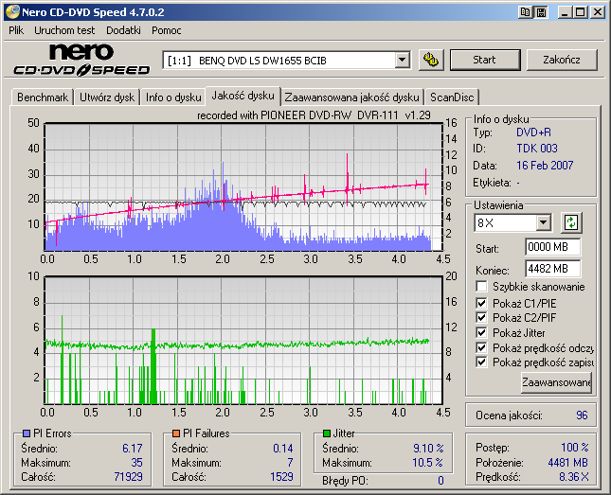
Task: Click the Start position 0000 MB field
Action: pos(553,247)
